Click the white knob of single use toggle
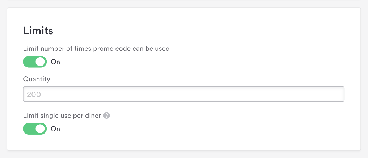Viewport: 368px width, 158px height. 41,129
